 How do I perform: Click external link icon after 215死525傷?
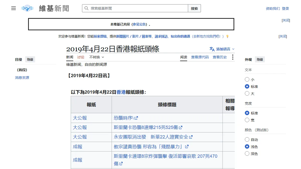181,127
